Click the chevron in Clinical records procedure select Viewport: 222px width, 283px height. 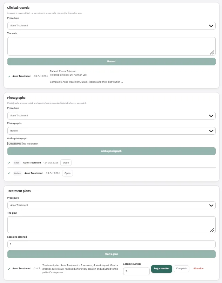[211, 26]
